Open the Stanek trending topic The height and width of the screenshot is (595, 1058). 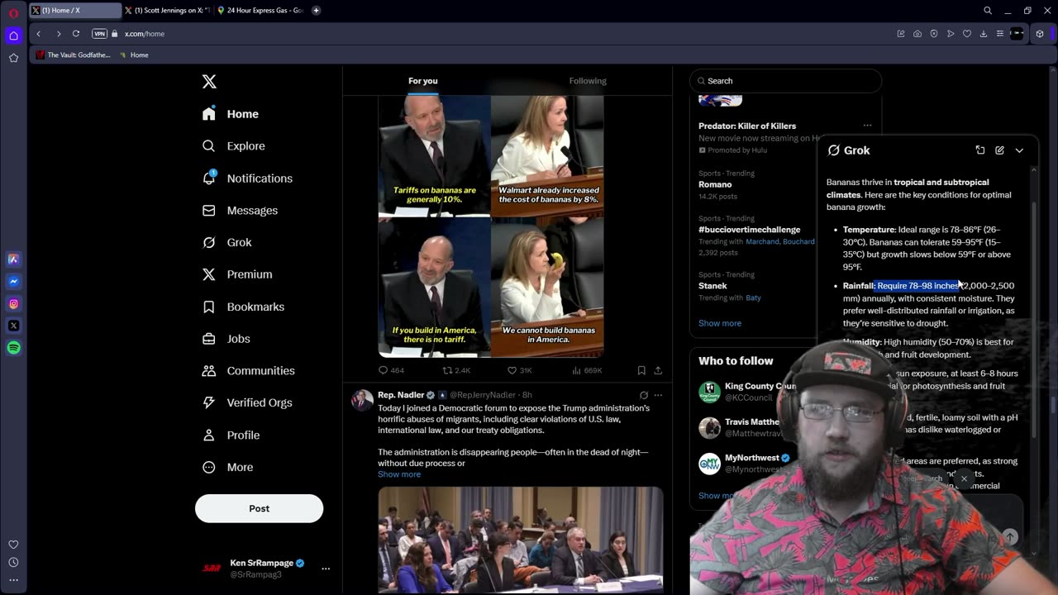click(712, 286)
